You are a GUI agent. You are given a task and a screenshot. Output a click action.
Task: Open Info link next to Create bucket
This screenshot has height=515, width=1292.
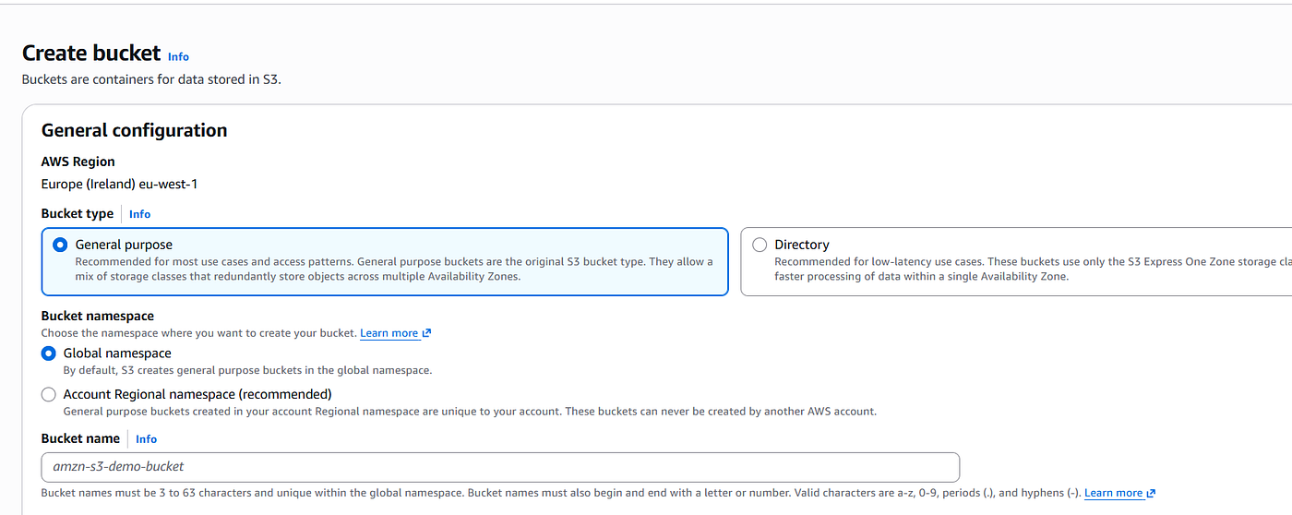(x=178, y=57)
